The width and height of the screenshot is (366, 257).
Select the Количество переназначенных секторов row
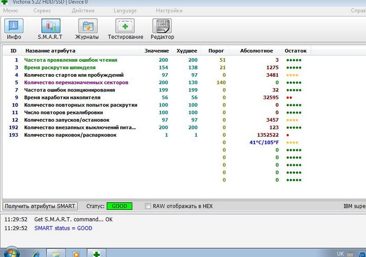click(76, 82)
